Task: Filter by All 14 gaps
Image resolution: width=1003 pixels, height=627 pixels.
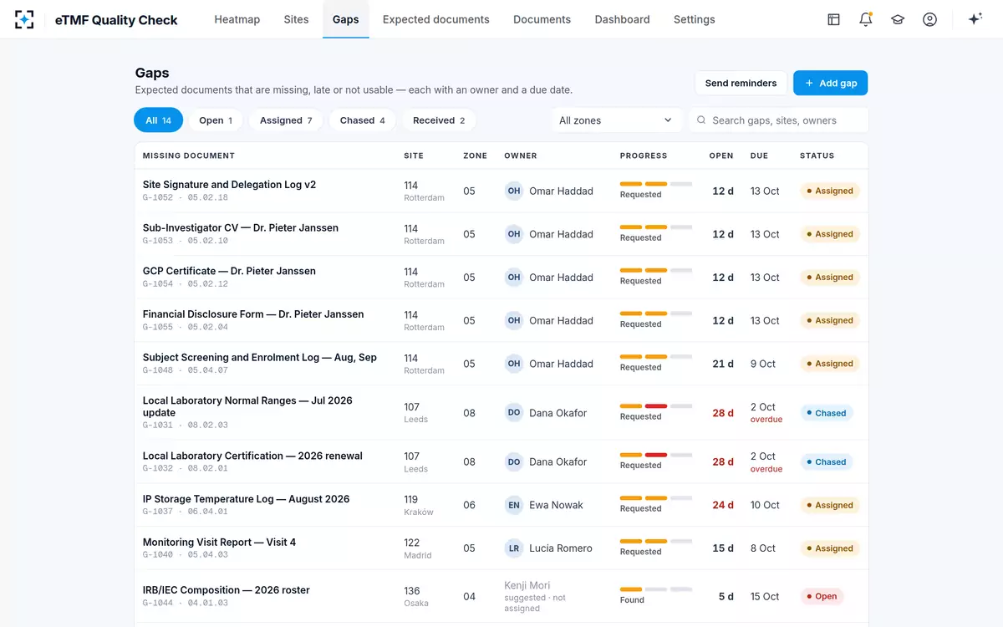Action: tap(158, 120)
